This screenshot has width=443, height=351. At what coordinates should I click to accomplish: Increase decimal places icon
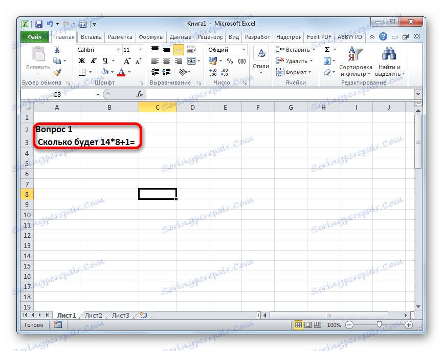point(213,72)
